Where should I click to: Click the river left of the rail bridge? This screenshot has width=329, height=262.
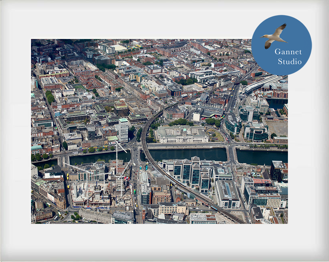click(101, 158)
